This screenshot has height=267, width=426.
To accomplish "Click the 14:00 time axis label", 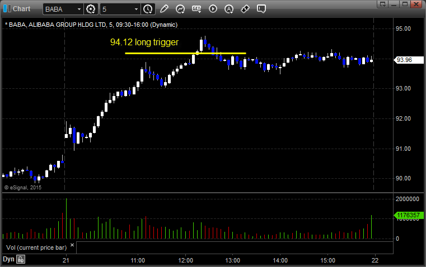I will click(x=280, y=260).
